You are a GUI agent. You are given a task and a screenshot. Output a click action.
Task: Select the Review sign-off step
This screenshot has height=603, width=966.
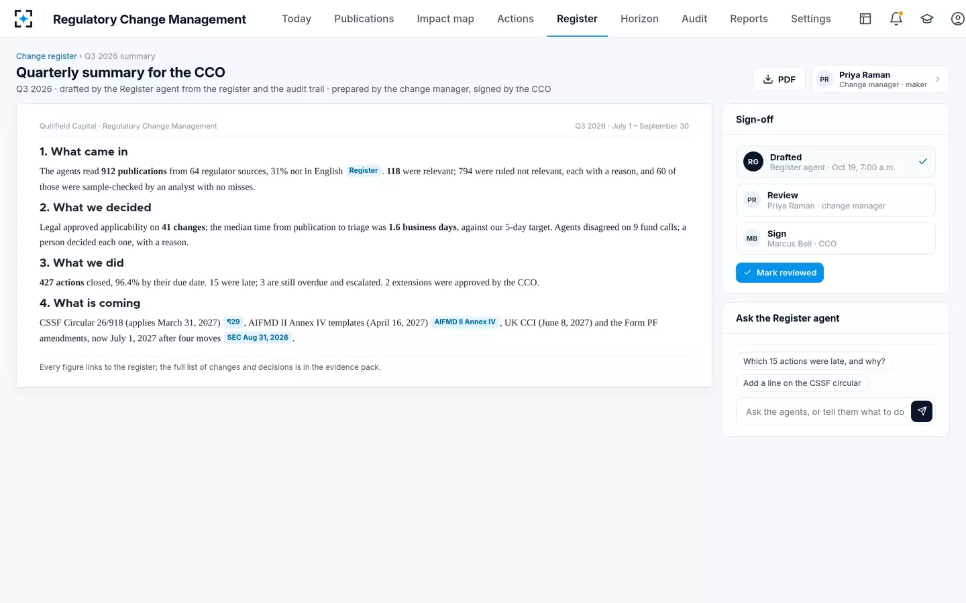835,200
